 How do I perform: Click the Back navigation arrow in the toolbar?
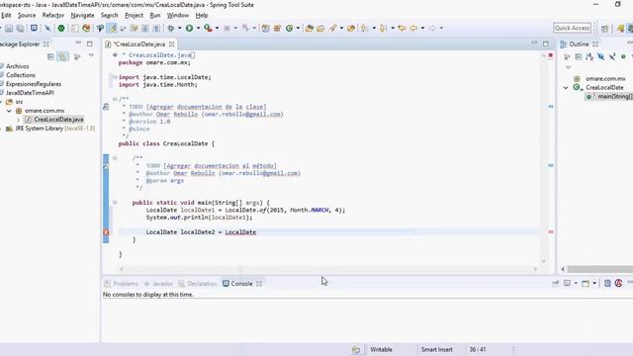click(x=413, y=29)
